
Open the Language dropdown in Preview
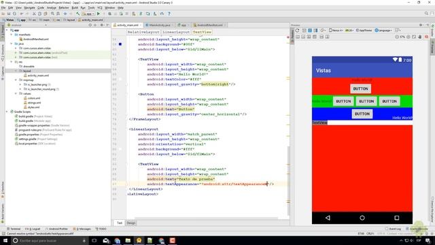[383, 30]
